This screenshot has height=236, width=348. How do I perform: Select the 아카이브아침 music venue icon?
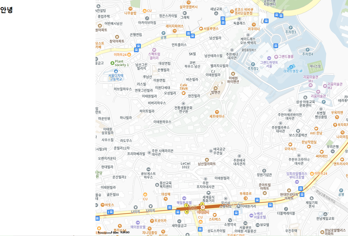147,18
